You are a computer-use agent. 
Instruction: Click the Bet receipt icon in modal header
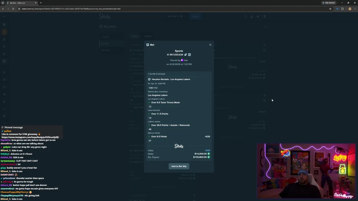pyautogui.click(x=148, y=45)
